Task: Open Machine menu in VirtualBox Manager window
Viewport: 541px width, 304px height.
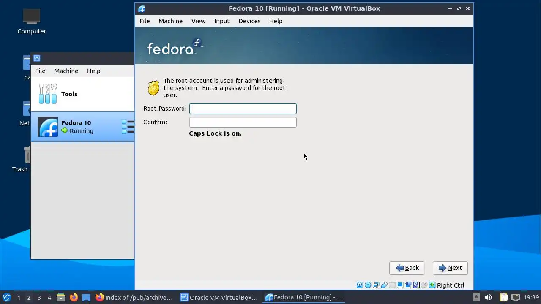Action: 66,71
